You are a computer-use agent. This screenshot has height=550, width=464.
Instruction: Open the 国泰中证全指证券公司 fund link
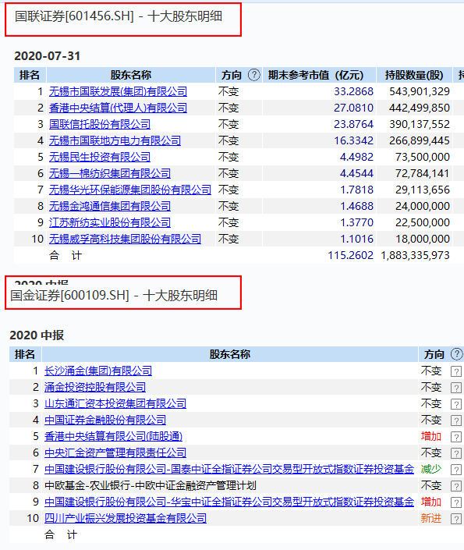[x=229, y=469]
